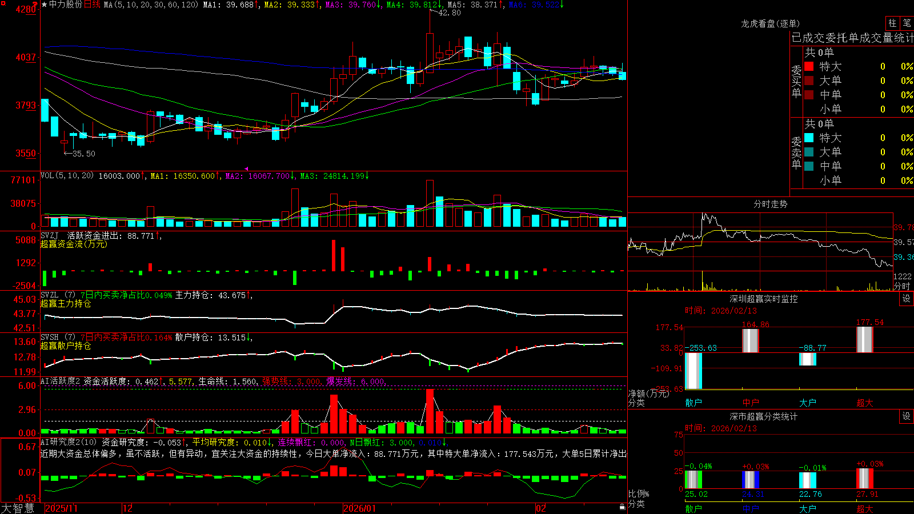914x514 pixels.
Task: Click the 深市超赢分类统计 title
Action: click(763, 416)
